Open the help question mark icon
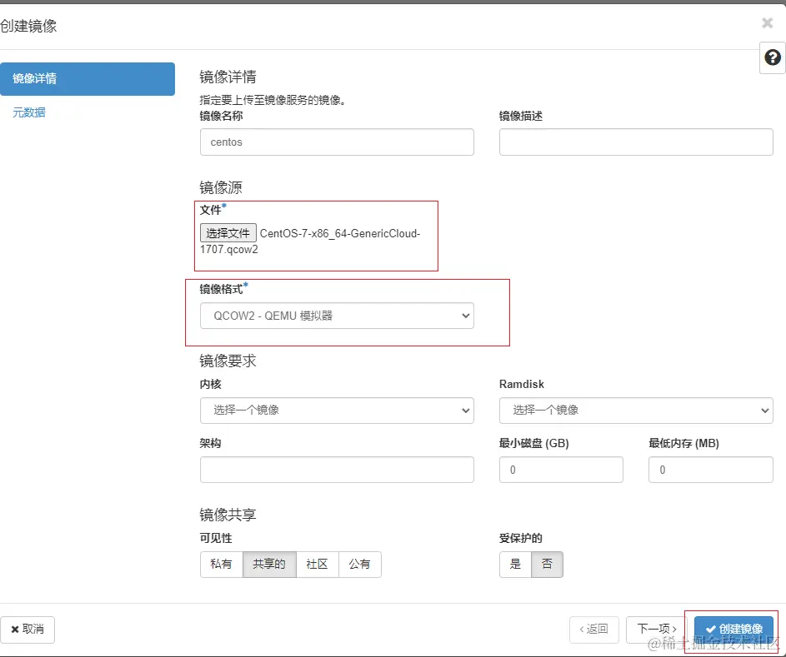The width and height of the screenshot is (786, 657). tap(773, 57)
